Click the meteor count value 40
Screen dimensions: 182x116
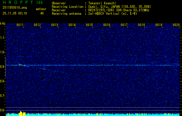(x=42, y=13)
